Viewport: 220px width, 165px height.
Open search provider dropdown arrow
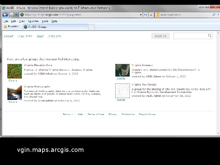(x=218, y=15)
